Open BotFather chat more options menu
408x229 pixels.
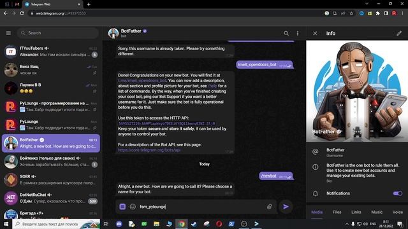coord(298,33)
